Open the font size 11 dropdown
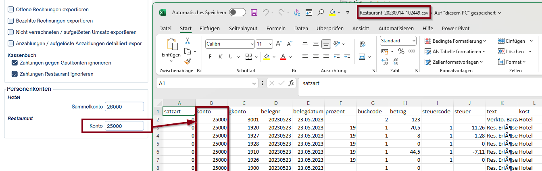The width and height of the screenshot is (542, 171). 270,44
